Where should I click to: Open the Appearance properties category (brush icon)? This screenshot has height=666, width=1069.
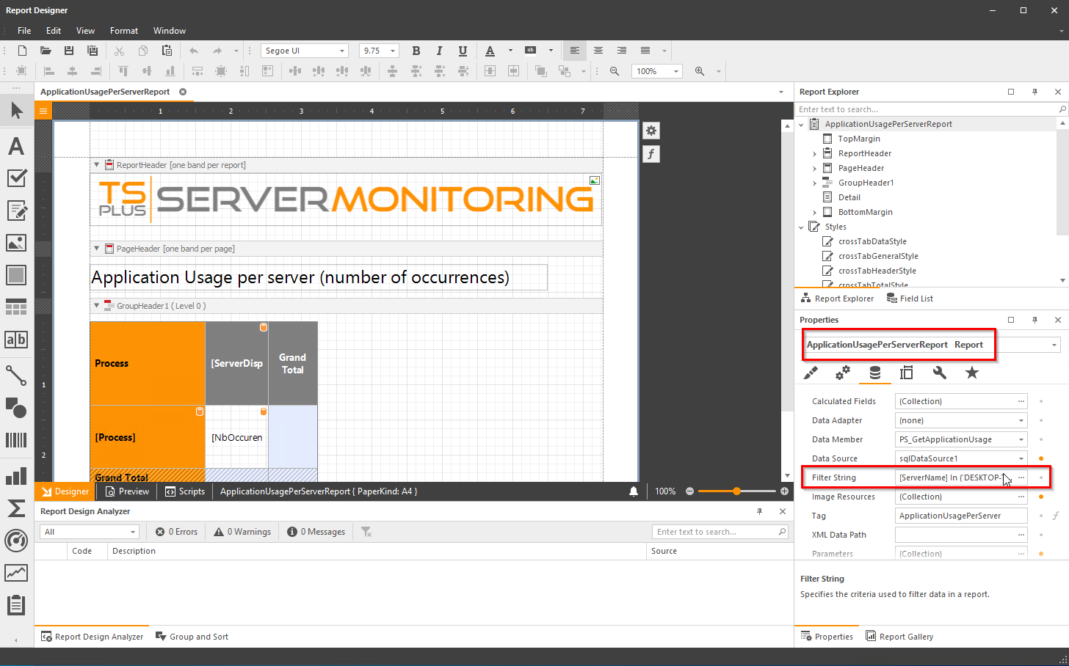pos(811,373)
